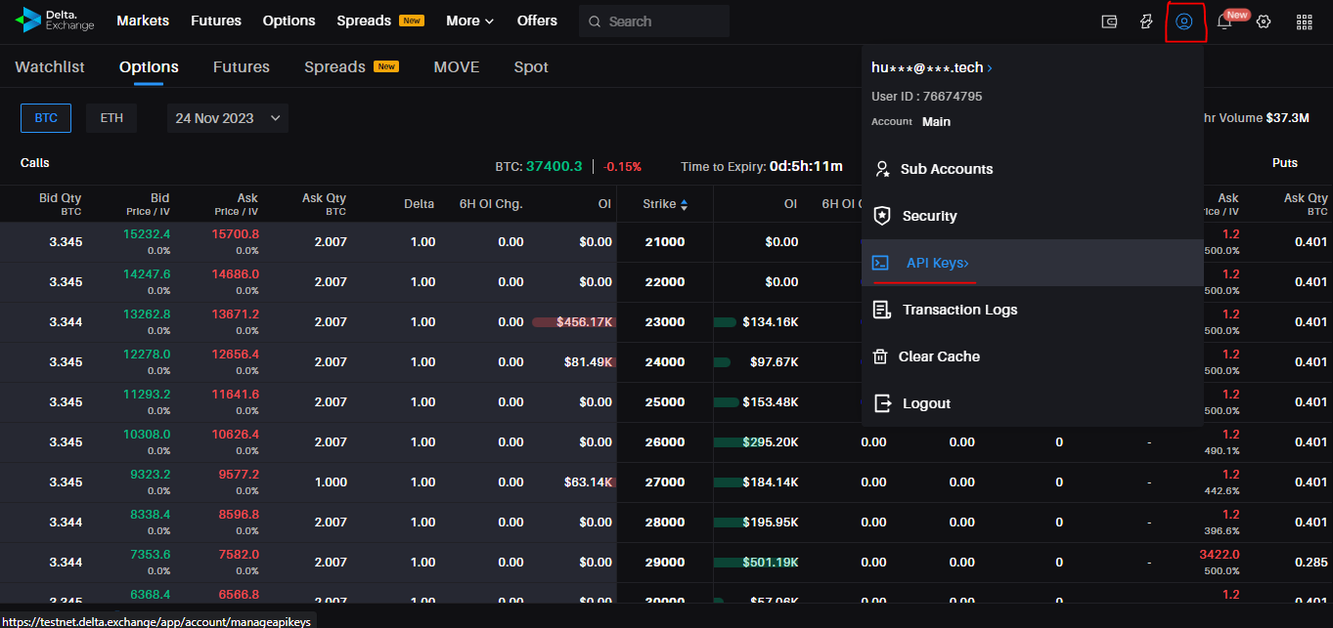Click the Search input field
This screenshot has height=628, width=1333.
(654, 21)
